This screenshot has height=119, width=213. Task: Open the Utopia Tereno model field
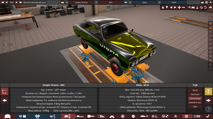coord(81,2)
